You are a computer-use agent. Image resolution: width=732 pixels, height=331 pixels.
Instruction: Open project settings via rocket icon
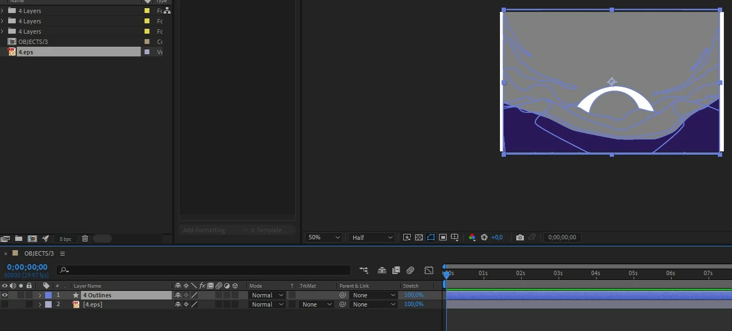point(46,238)
